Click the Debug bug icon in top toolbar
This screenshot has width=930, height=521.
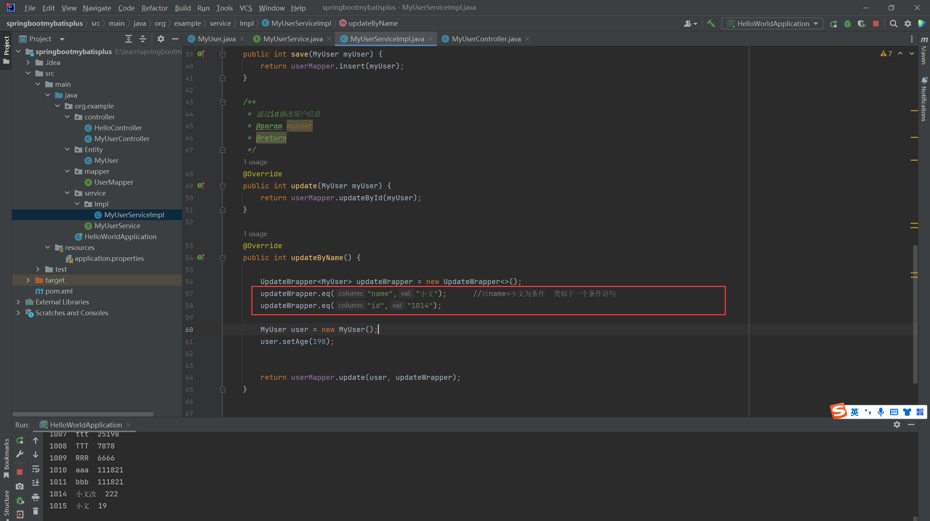click(848, 24)
